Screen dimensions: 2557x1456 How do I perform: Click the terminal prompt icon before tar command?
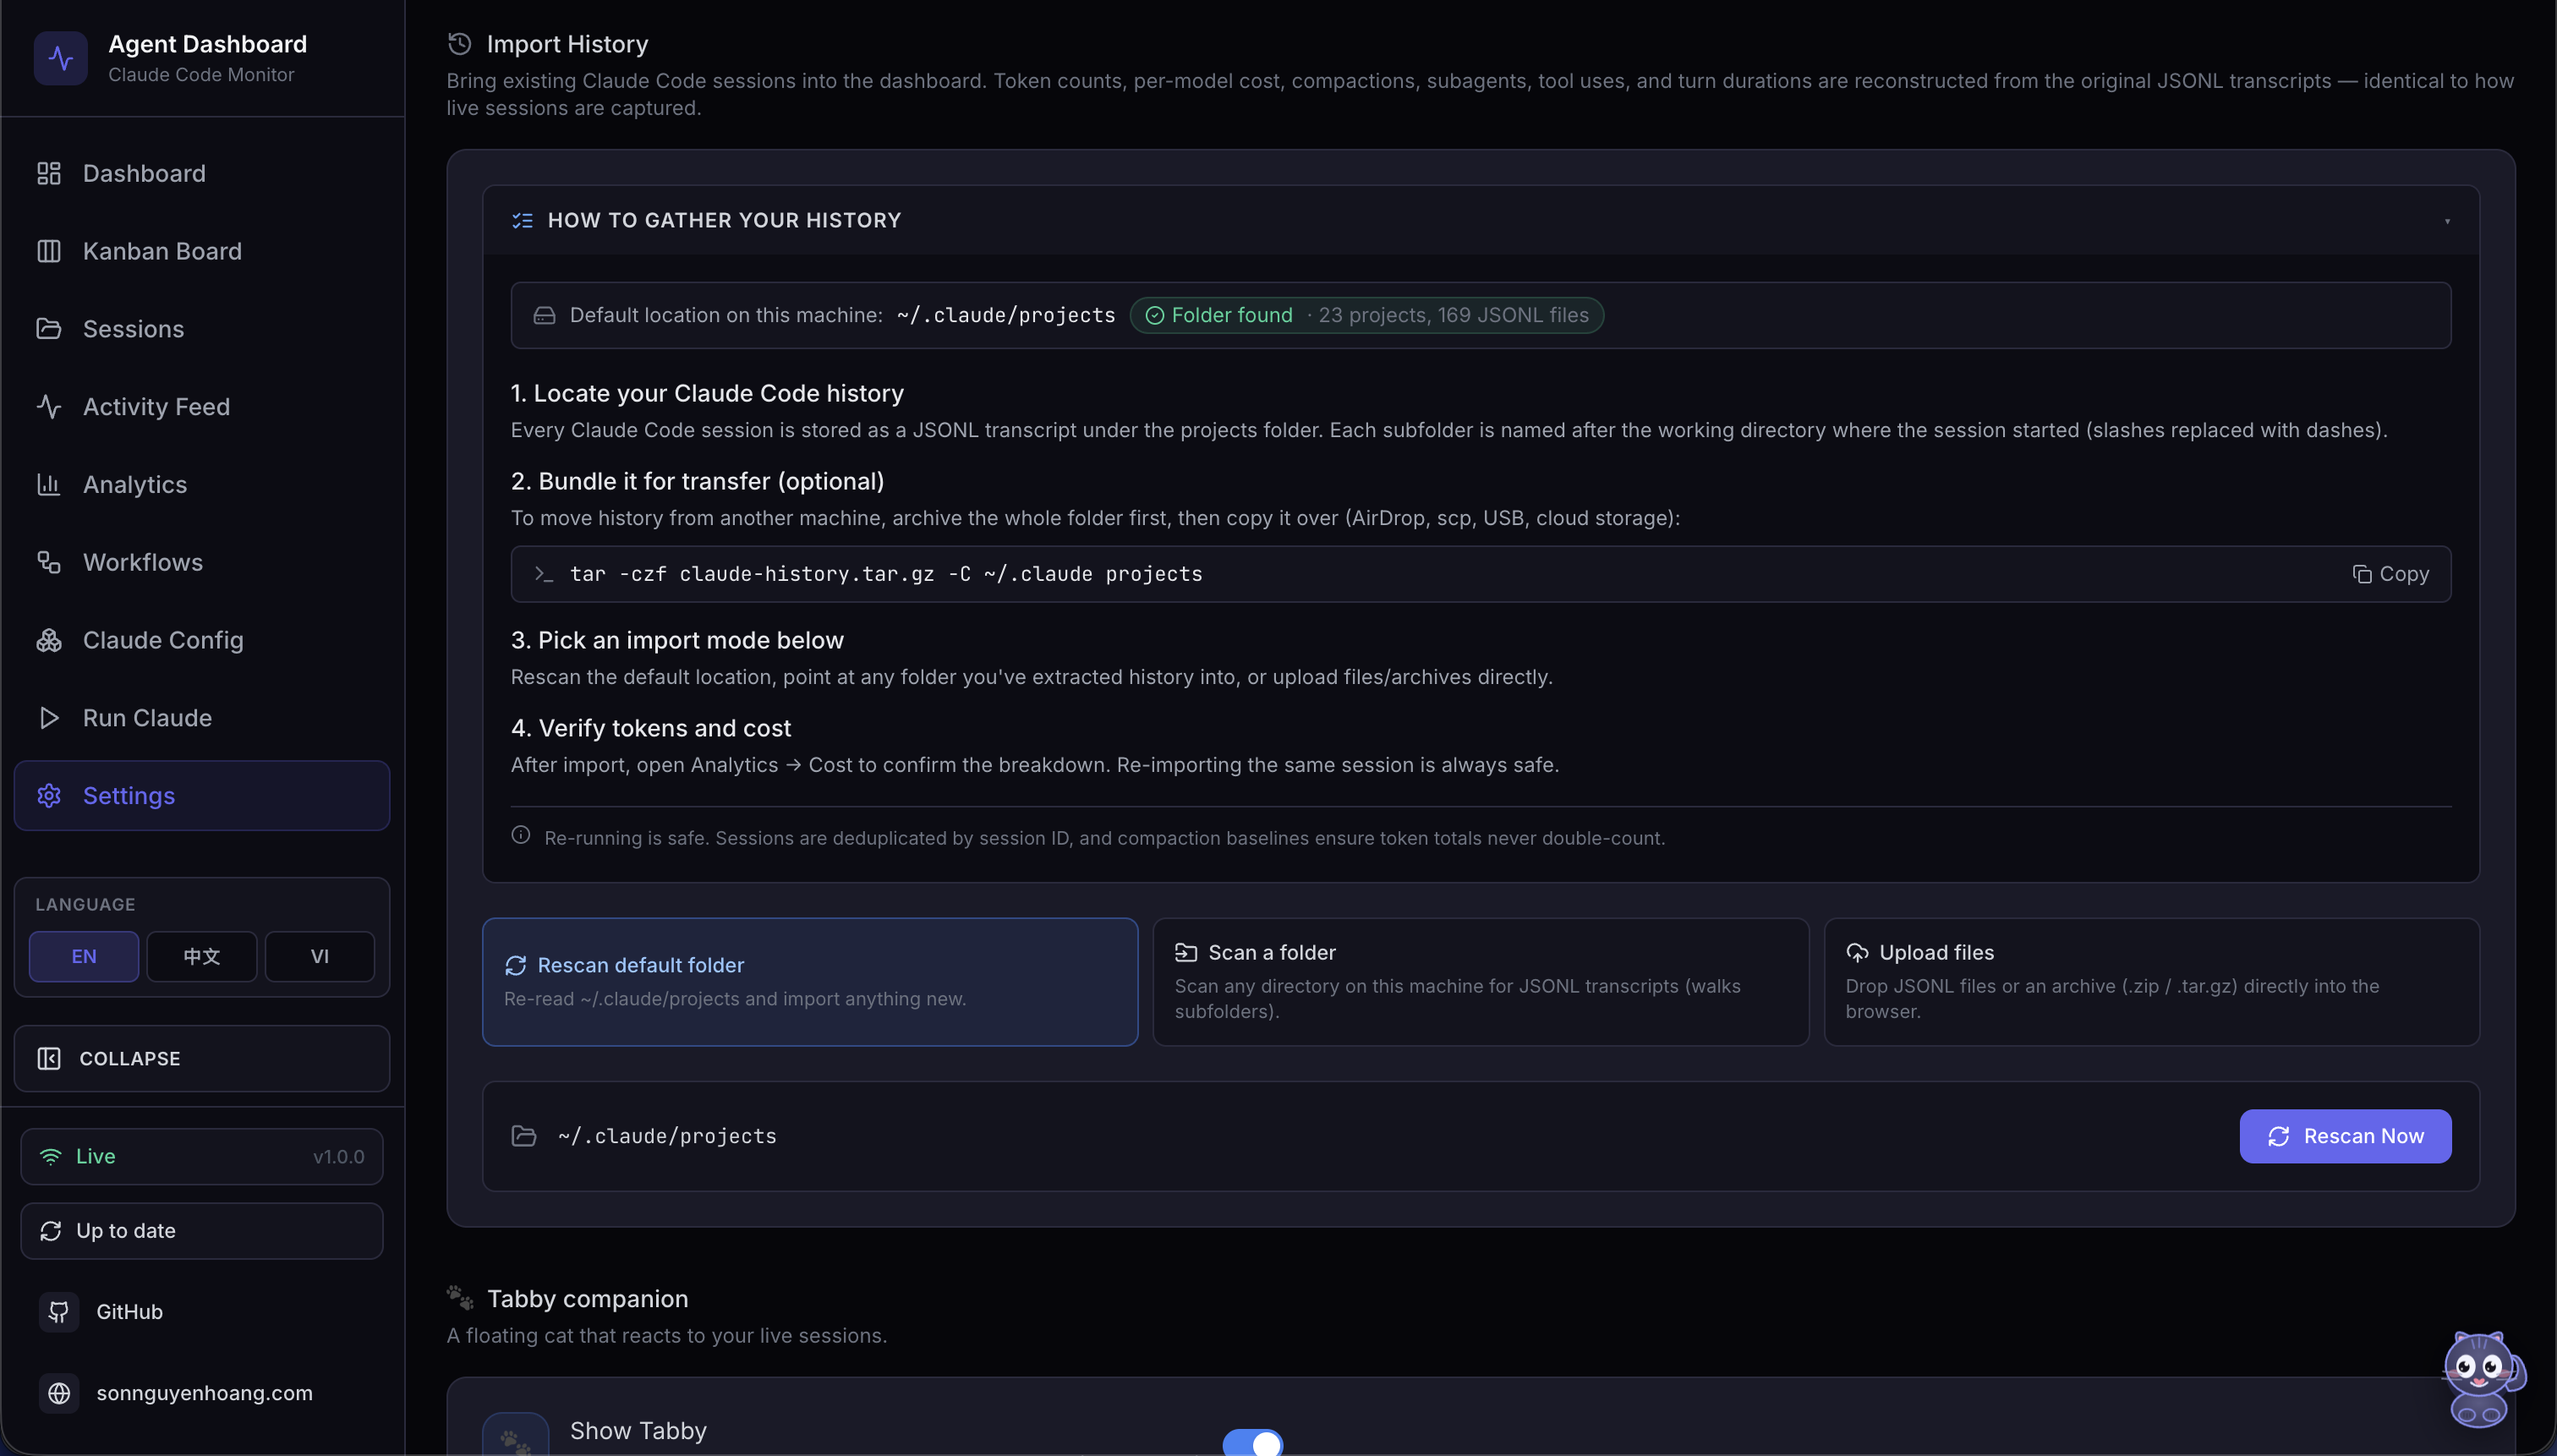[x=543, y=574]
